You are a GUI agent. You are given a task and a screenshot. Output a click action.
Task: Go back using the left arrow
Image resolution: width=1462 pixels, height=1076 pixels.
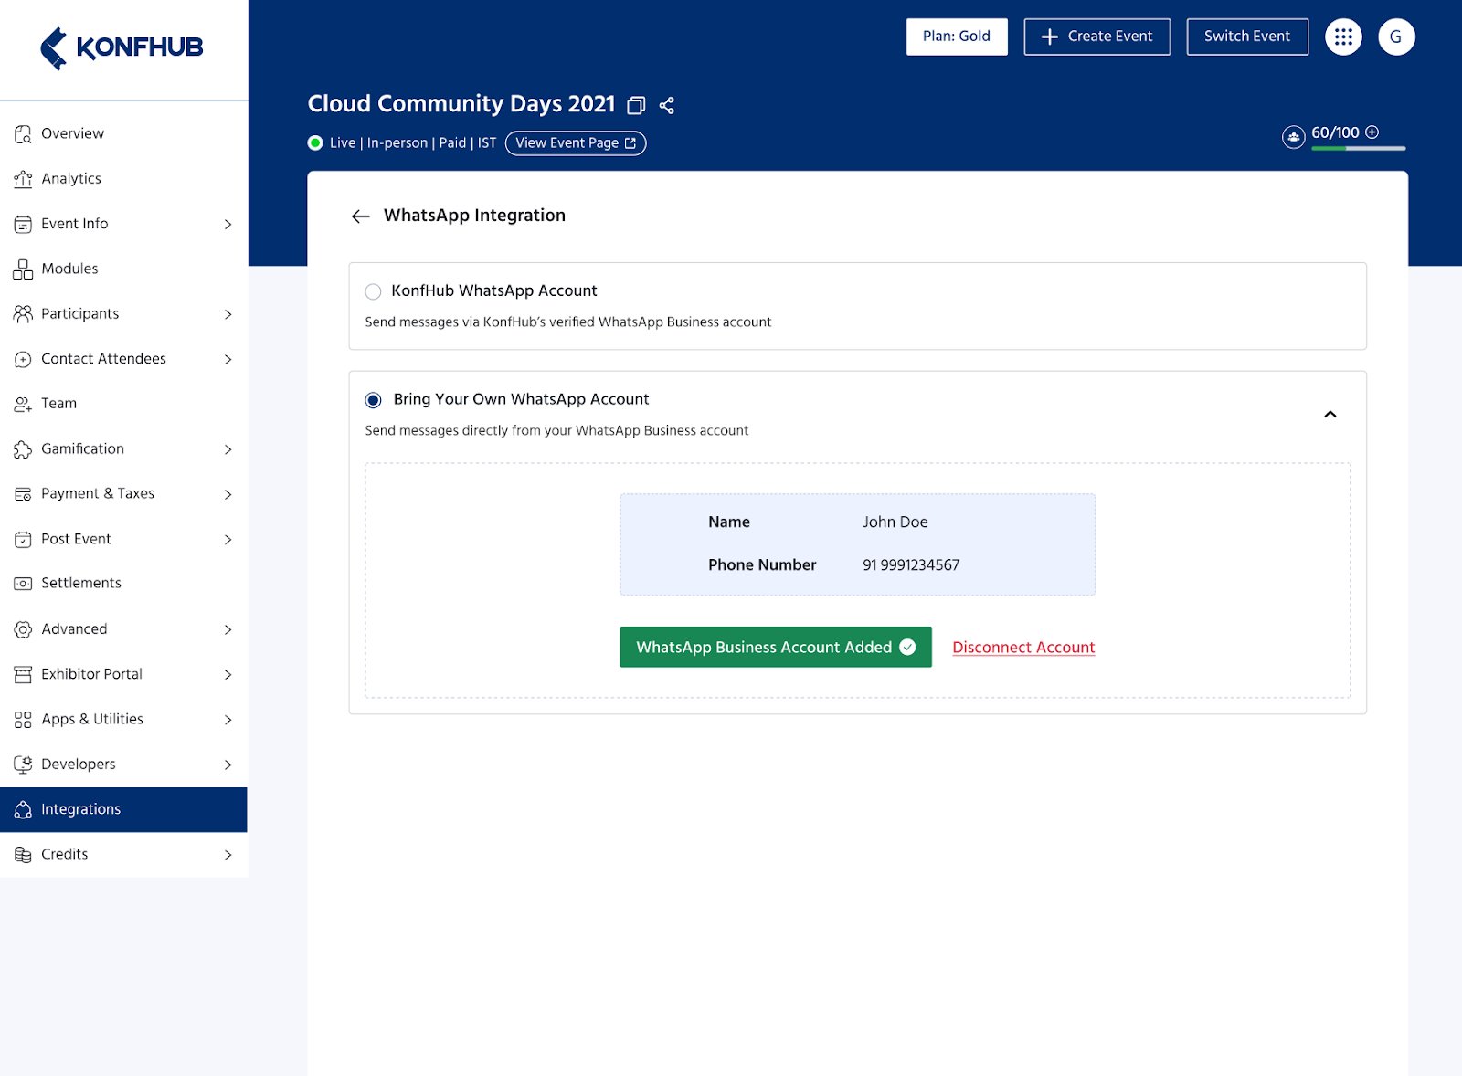tap(361, 216)
